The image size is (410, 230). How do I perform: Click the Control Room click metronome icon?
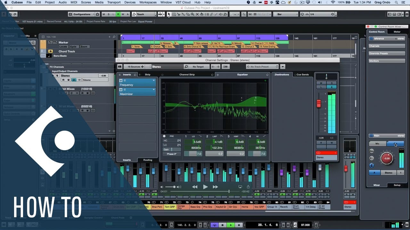point(372,165)
